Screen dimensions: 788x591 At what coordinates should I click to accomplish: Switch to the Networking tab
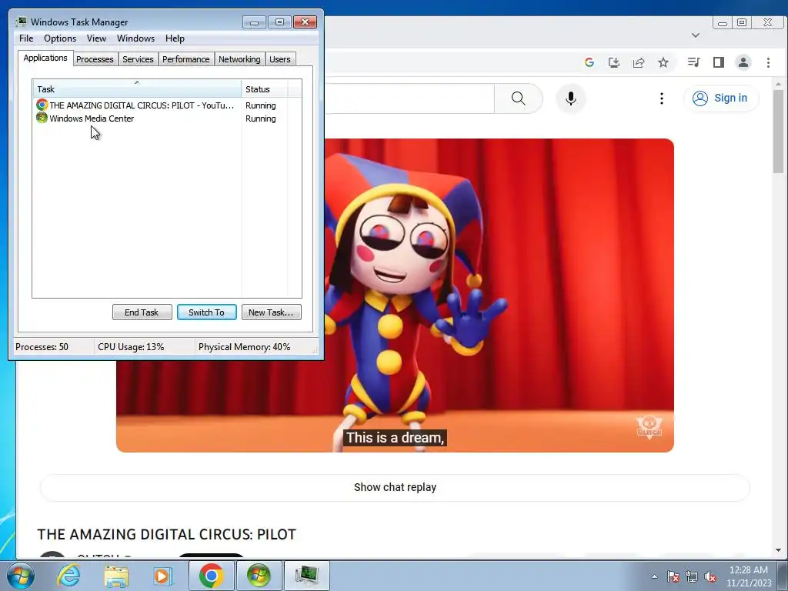pos(239,59)
